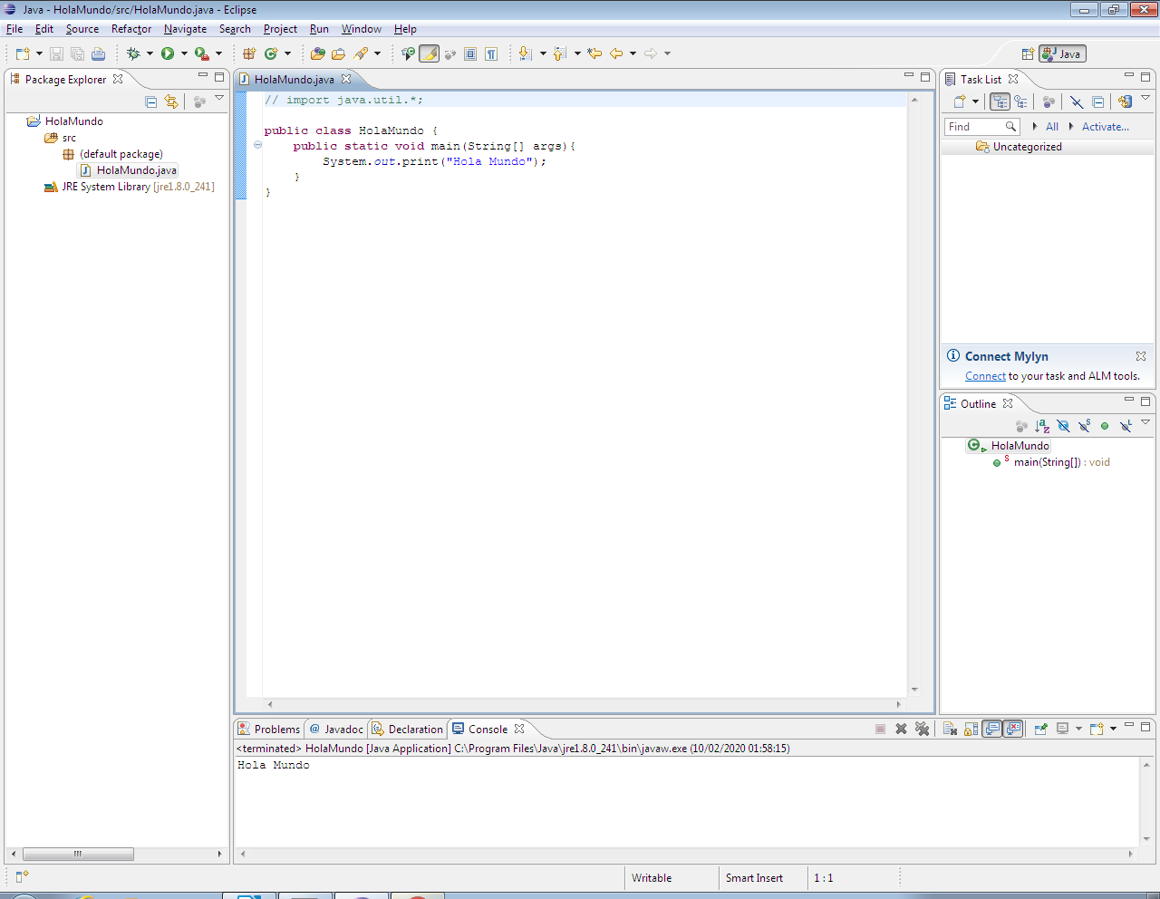Screen dimensions: 1160x899
Task: Collapse All in Task List toolbar
Action: pos(1097,101)
